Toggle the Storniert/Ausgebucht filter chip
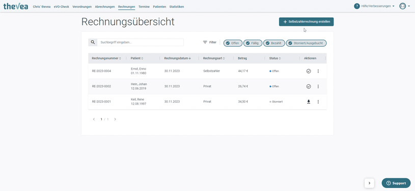This screenshot has height=191, width=415. [306, 43]
